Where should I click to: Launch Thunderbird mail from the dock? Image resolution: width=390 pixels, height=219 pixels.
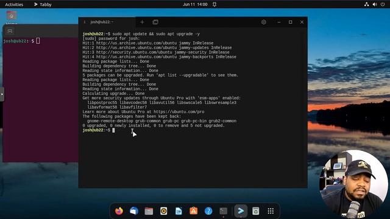[x=134, y=211]
